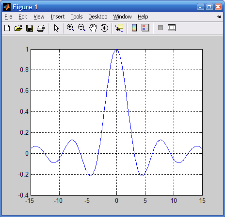Image resolution: width=225 pixels, height=217 pixels.
Task: Activate the Zoom Out magnifier tool
Action: click(81, 28)
